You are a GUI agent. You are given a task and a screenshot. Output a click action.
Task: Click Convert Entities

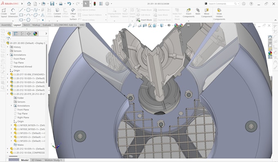(57, 13)
